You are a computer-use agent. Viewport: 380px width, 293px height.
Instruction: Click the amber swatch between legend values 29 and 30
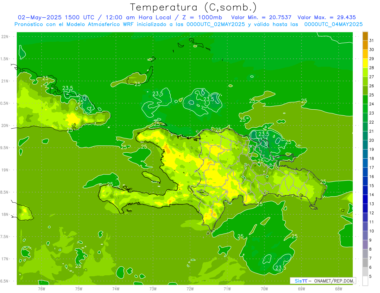tap(365, 54)
